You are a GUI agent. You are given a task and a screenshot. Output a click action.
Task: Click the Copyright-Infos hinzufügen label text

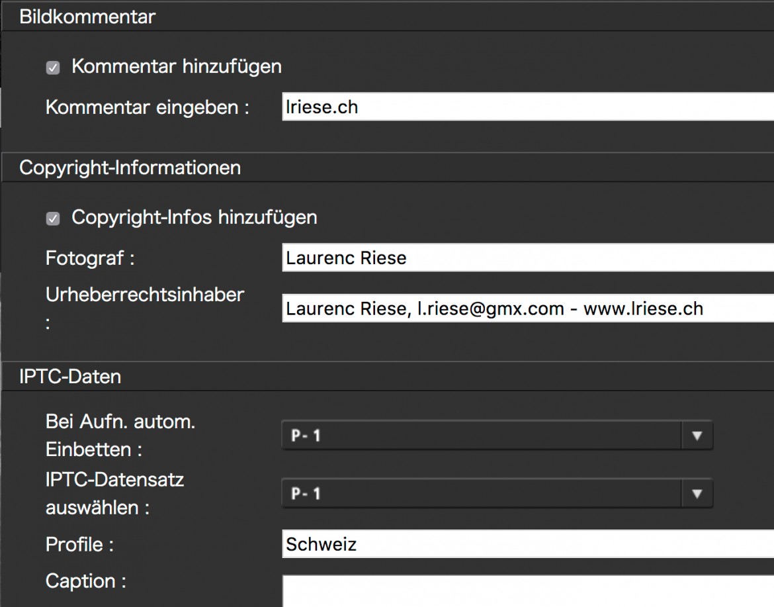pos(194,217)
